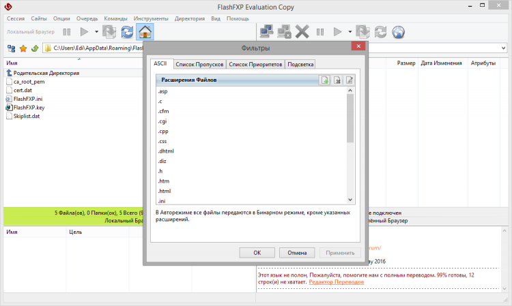Viewport: 512px width, 306px height.
Task: Switch to Список Приоритетов tab
Action: point(255,65)
